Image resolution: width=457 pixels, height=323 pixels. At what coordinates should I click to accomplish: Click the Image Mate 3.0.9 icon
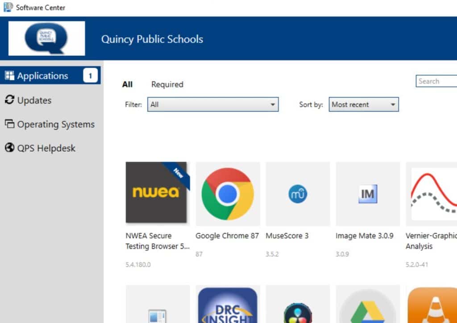pyautogui.click(x=368, y=193)
